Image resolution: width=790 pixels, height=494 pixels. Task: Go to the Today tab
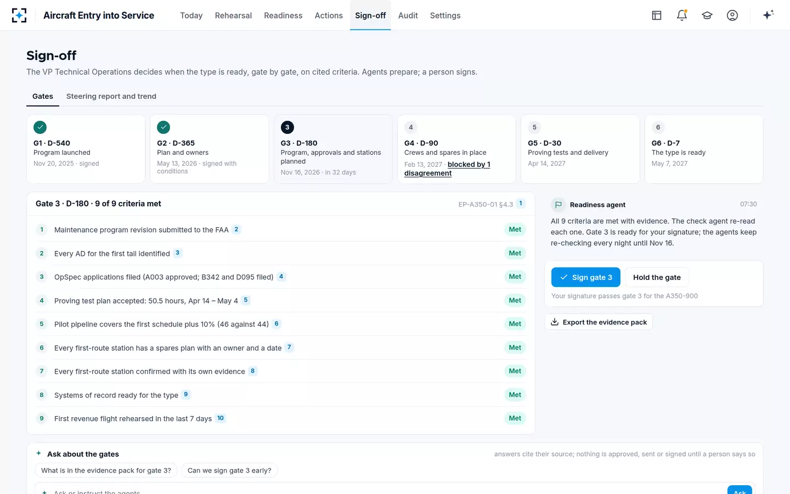point(191,15)
